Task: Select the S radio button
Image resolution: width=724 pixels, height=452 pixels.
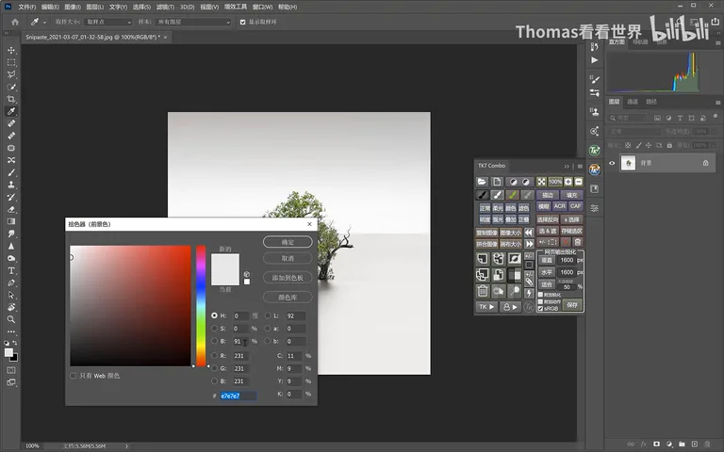Action: pos(214,329)
